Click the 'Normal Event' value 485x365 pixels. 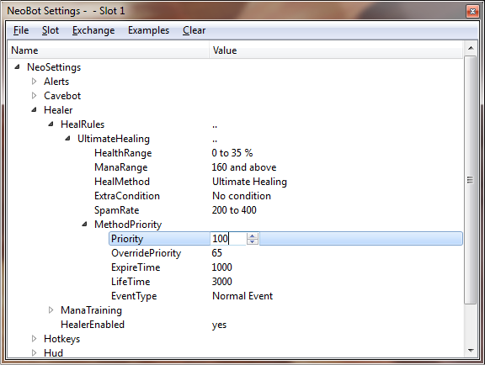[242, 296]
